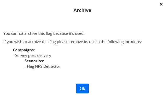Screen dimensions: 164x95
Task: Click the Scenarios heading
Action: point(34,61)
